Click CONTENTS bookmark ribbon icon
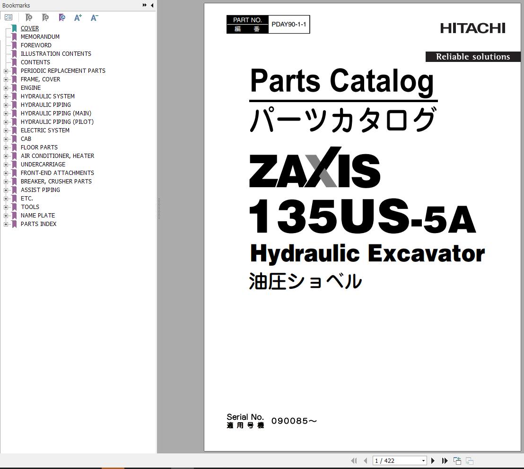524x469 pixels. pyautogui.click(x=14, y=62)
